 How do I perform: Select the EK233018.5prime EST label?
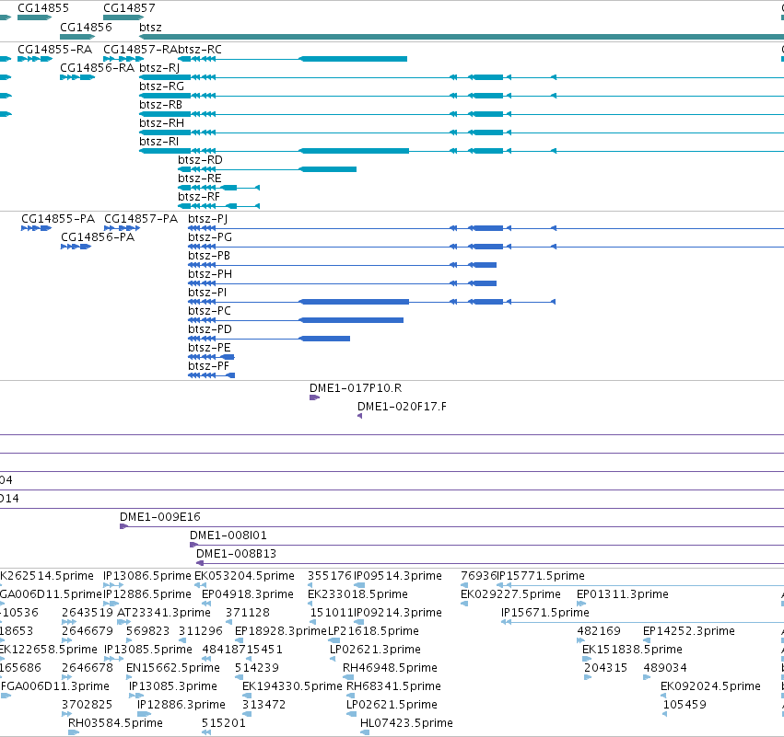pos(358,594)
